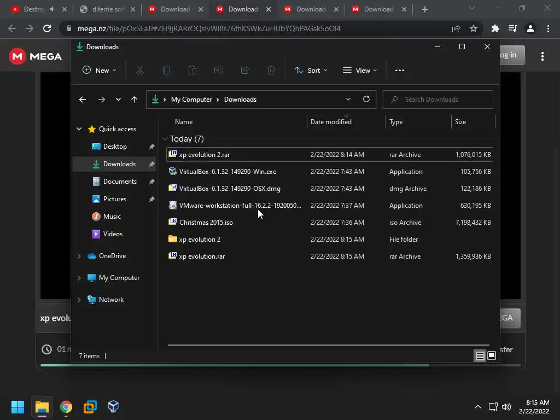The image size is (560, 420).
Task: Click the Paste clipboard icon
Action: (192, 71)
